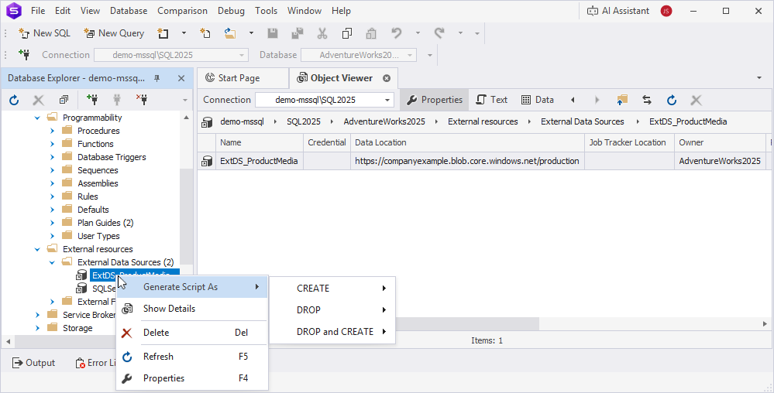Click the Save All icon in toolbar
The height and width of the screenshot is (393, 774).
(298, 33)
